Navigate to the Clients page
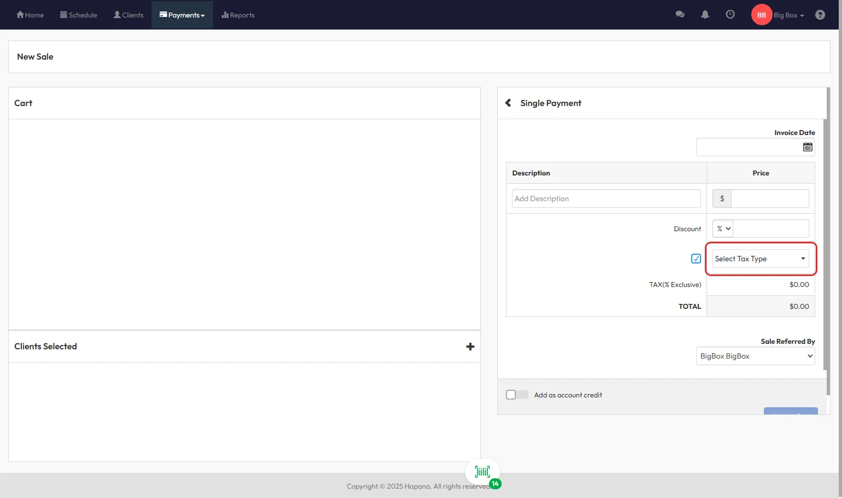Viewport: 842px width, 498px height. pyautogui.click(x=128, y=15)
